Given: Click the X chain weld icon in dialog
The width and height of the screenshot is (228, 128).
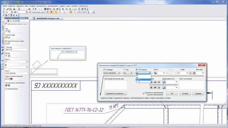Looking at the screenshot, I should click(x=178, y=73).
